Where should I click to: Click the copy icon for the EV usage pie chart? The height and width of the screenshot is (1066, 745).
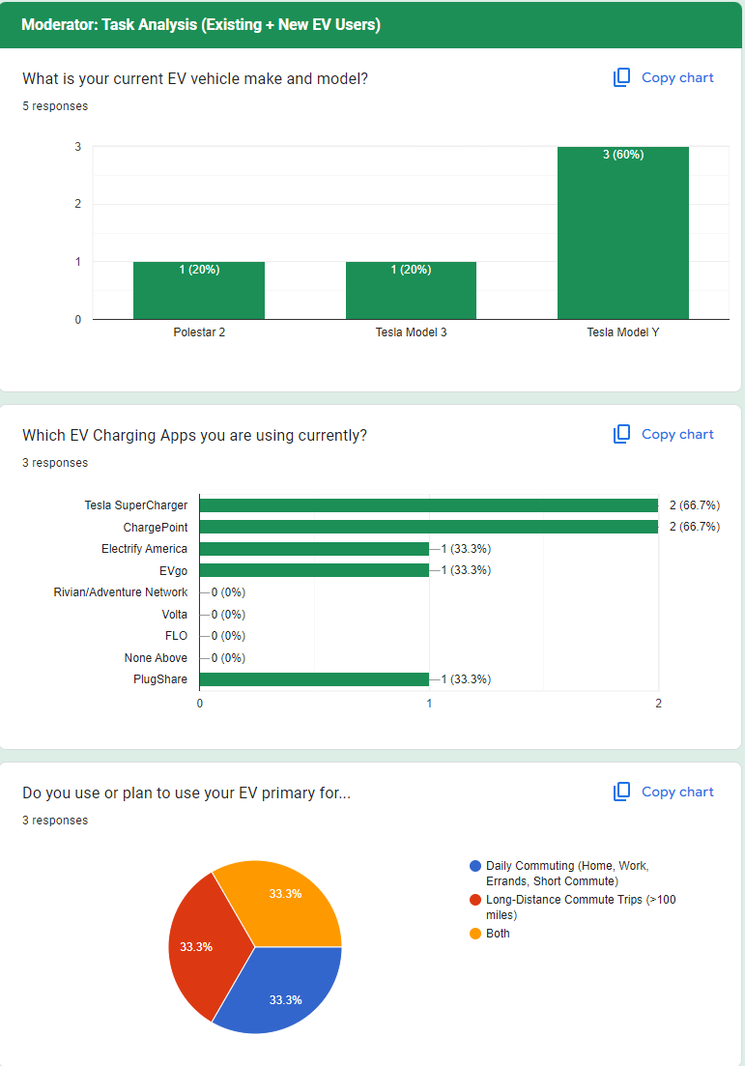pos(621,792)
